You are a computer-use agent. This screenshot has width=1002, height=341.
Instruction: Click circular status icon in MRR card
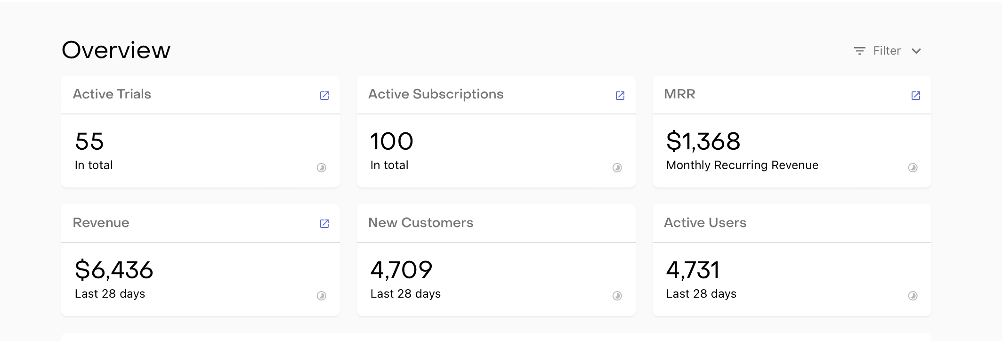click(913, 168)
